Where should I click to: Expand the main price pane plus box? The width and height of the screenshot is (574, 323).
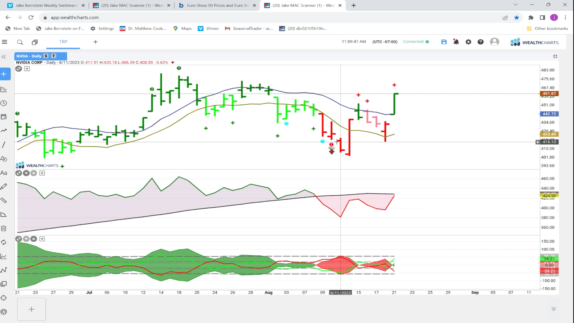[x=27, y=69]
